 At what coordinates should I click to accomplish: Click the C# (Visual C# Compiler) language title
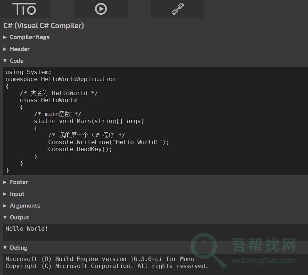point(44,25)
